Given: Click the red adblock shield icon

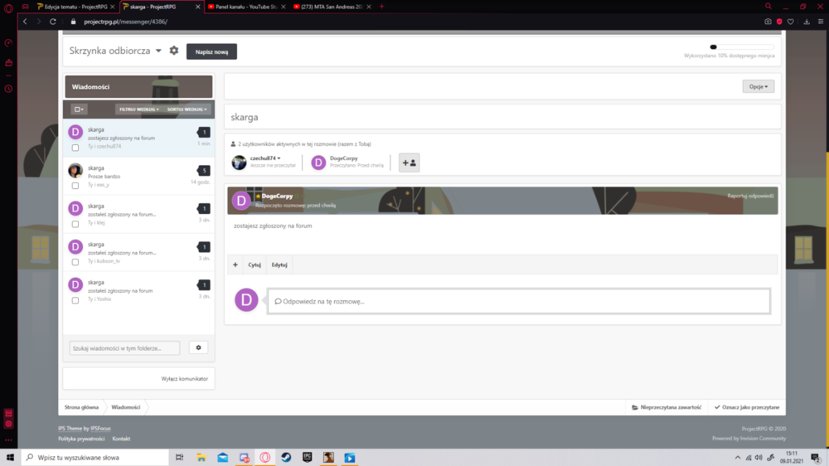Looking at the screenshot, I should pyautogui.click(x=779, y=22).
